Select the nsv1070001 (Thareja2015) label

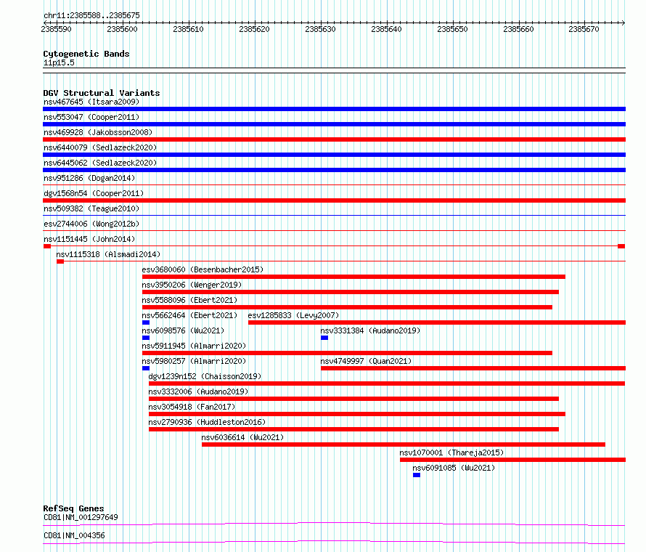[x=451, y=452]
